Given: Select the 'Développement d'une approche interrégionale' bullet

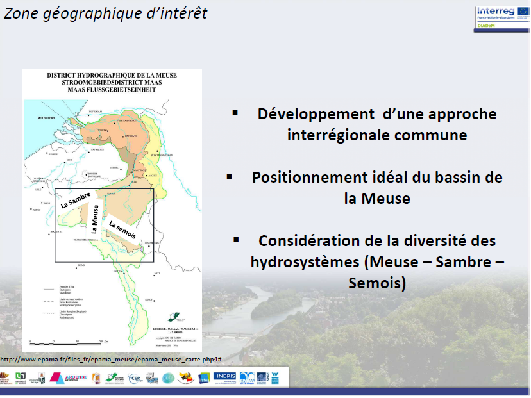Looking at the screenshot, I should 376,124.
